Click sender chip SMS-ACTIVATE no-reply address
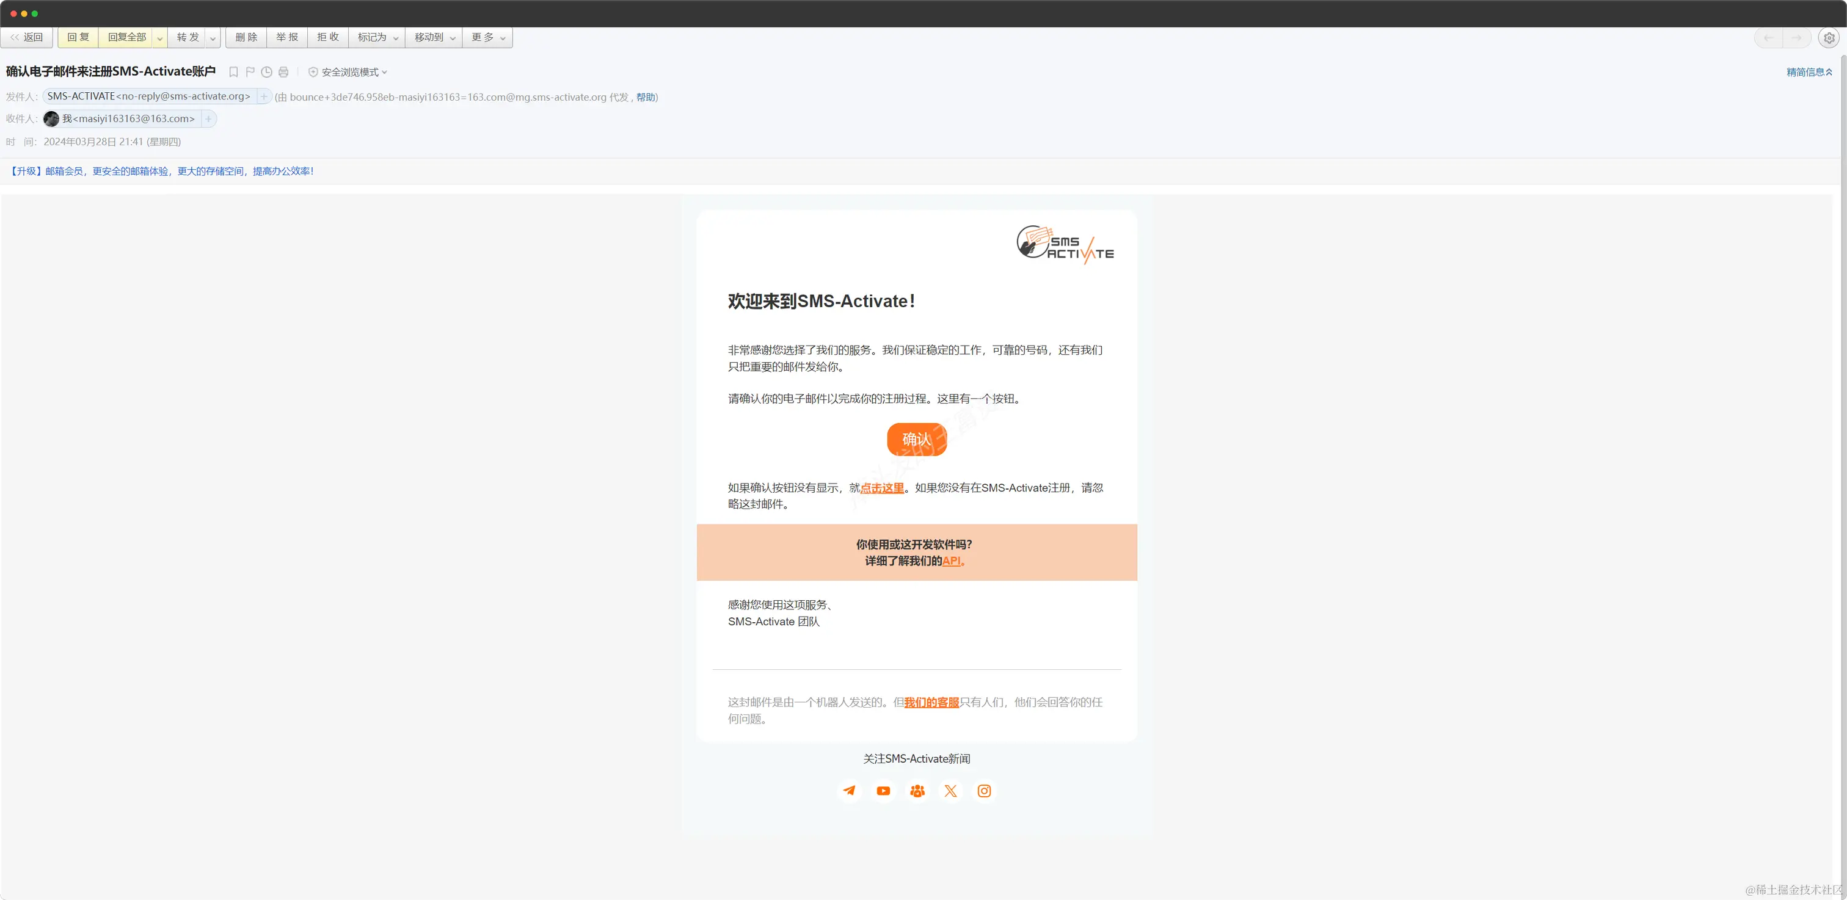The width and height of the screenshot is (1847, 900). pos(148,96)
